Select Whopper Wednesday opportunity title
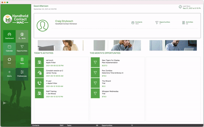204x127 pixels. pyautogui.click(x=110, y=91)
